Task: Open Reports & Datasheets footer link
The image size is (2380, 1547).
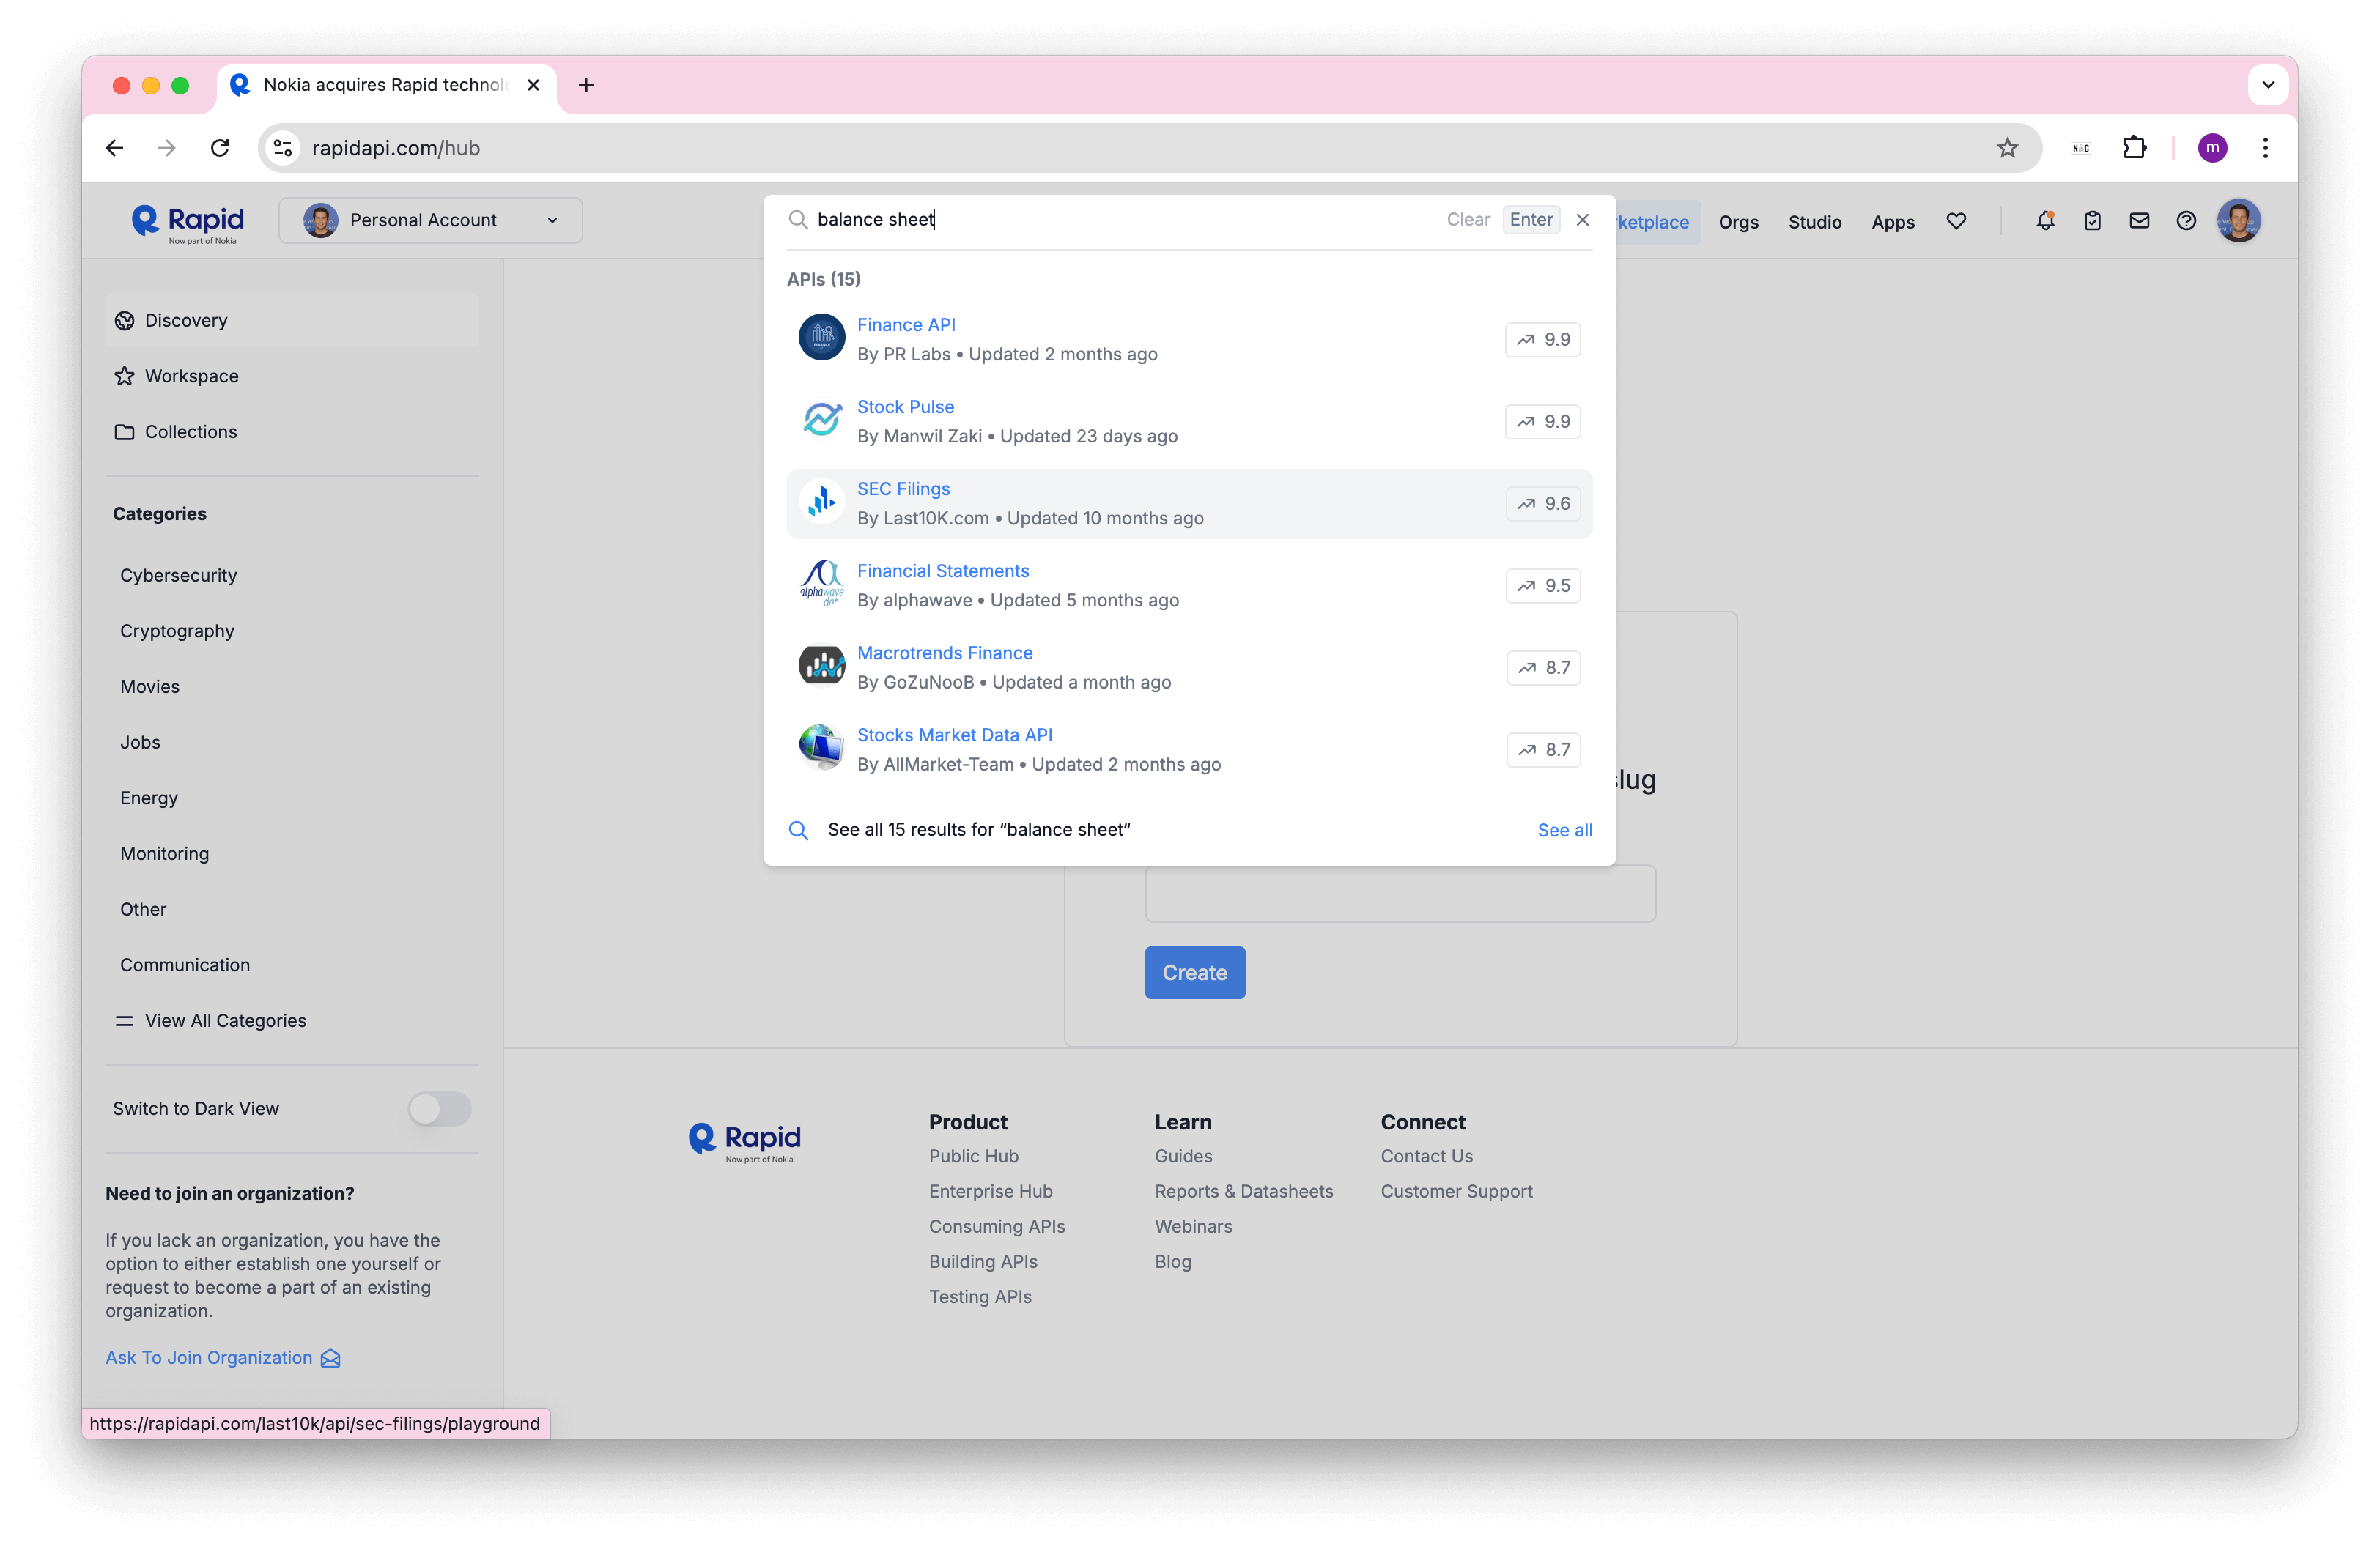Action: tap(1244, 1191)
